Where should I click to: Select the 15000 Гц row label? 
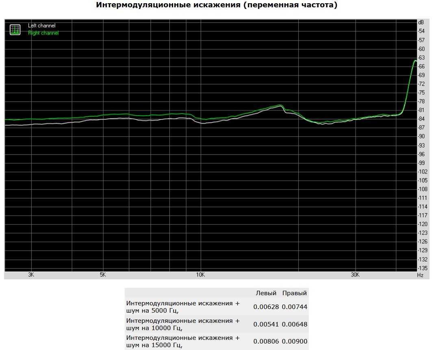(183, 341)
